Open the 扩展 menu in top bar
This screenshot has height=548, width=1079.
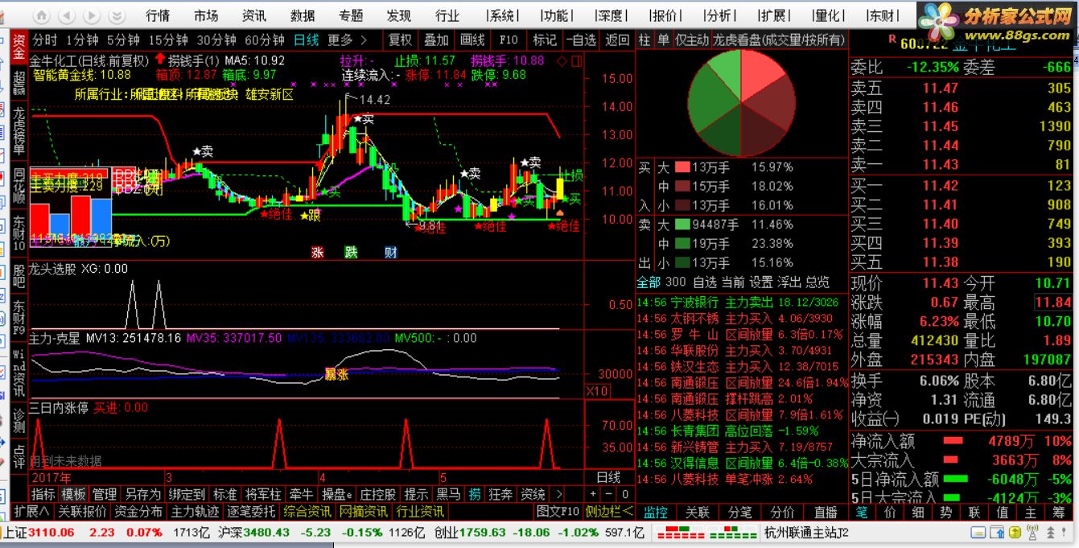[772, 16]
